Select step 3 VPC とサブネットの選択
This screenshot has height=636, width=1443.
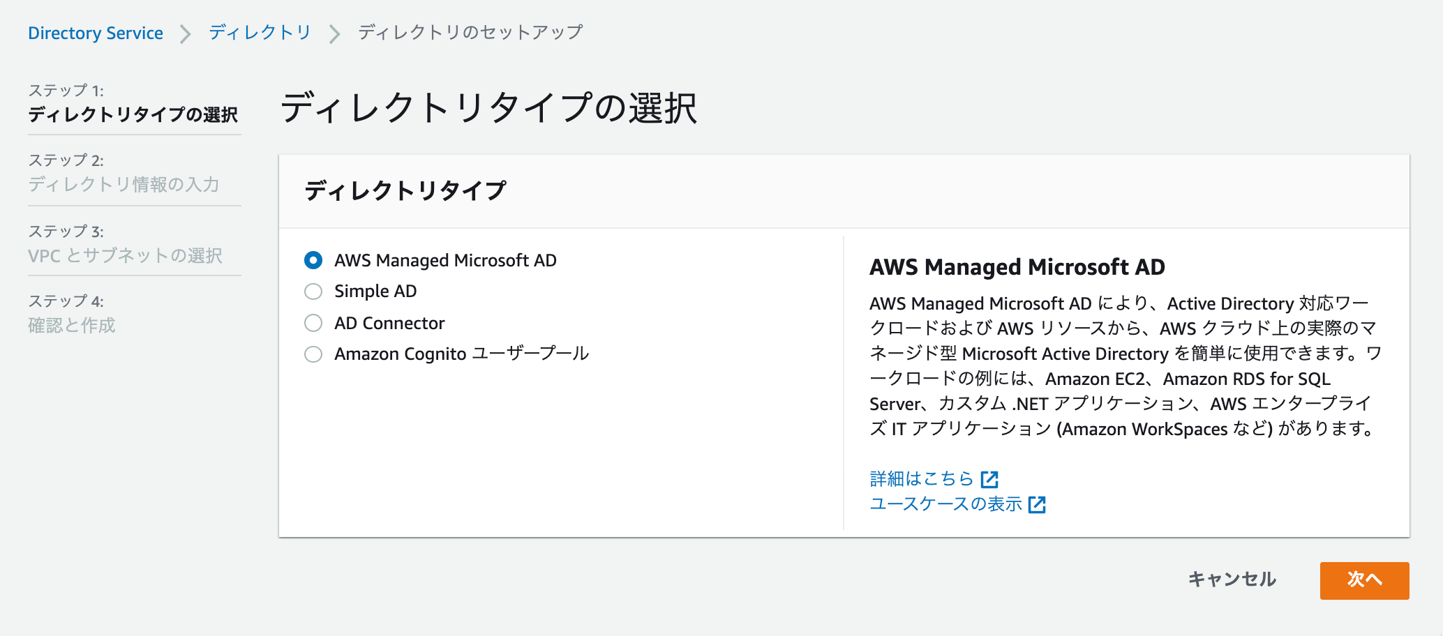[125, 256]
